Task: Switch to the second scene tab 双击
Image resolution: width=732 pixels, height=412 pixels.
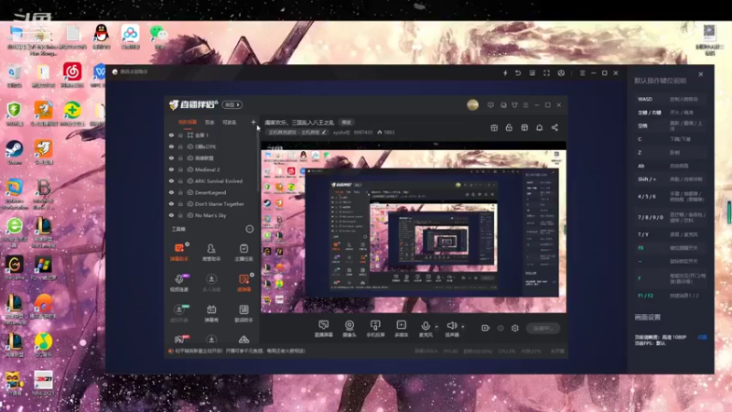Action: click(x=210, y=123)
